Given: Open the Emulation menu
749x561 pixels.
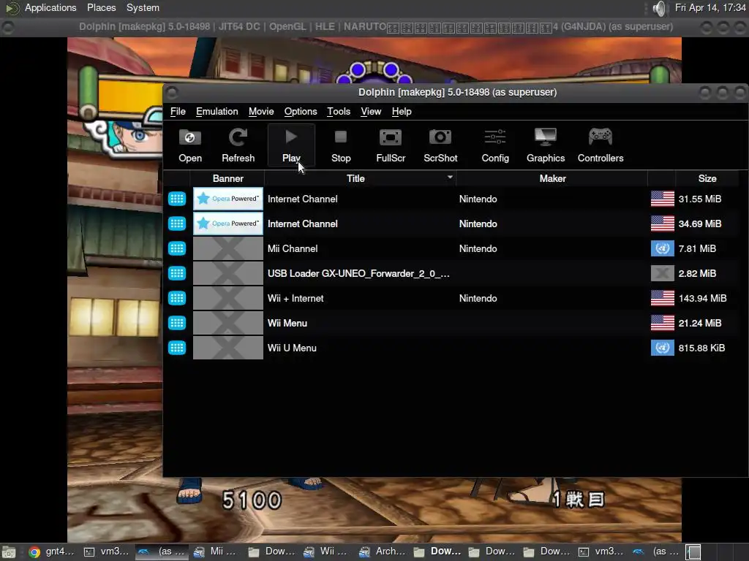Looking at the screenshot, I should (x=217, y=111).
